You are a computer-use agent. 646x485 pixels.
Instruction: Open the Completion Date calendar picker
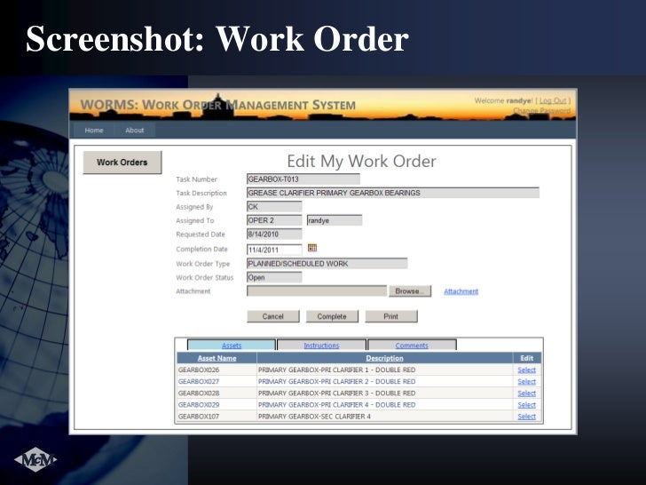pyautogui.click(x=312, y=248)
